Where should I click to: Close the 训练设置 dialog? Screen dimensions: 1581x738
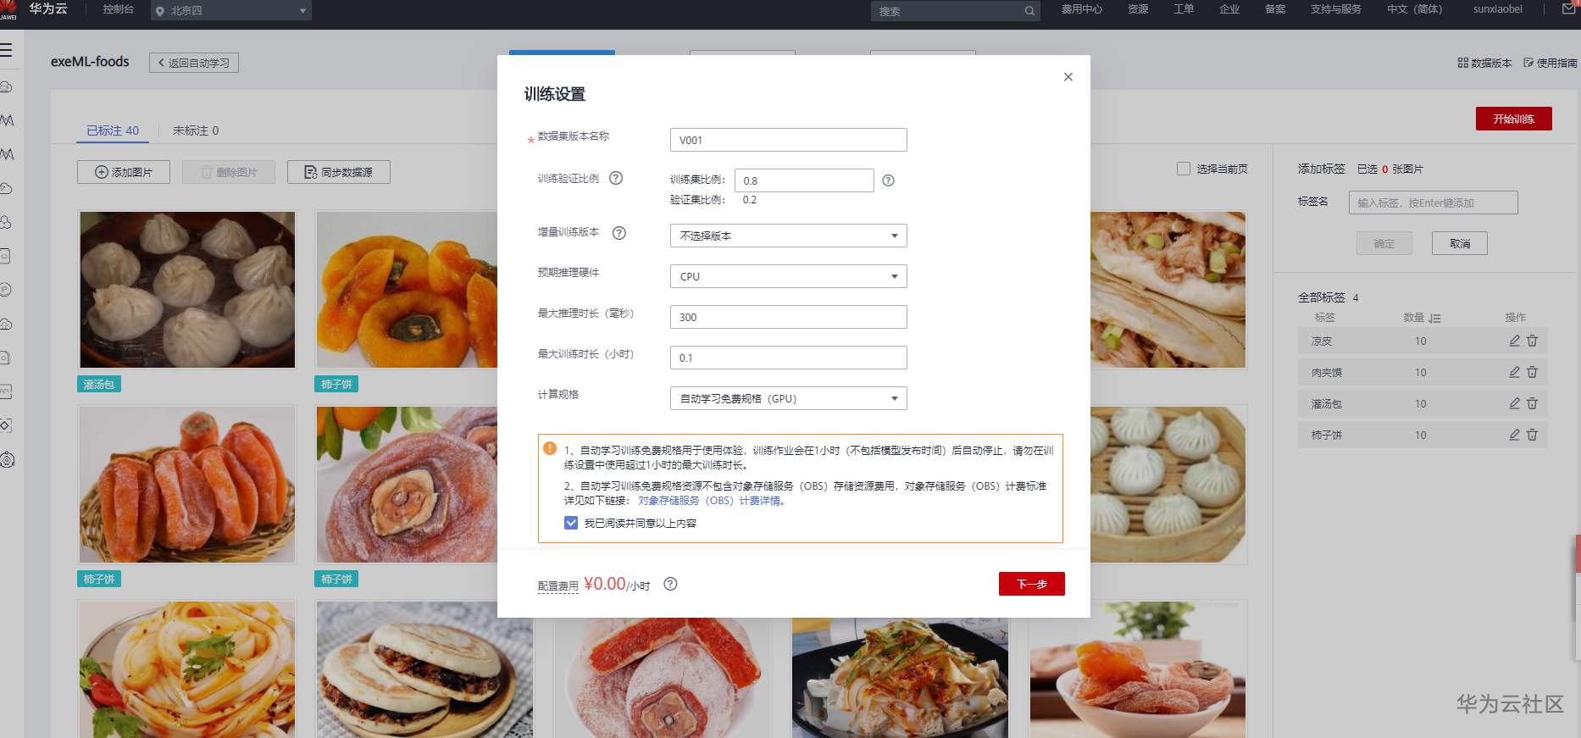point(1068,77)
